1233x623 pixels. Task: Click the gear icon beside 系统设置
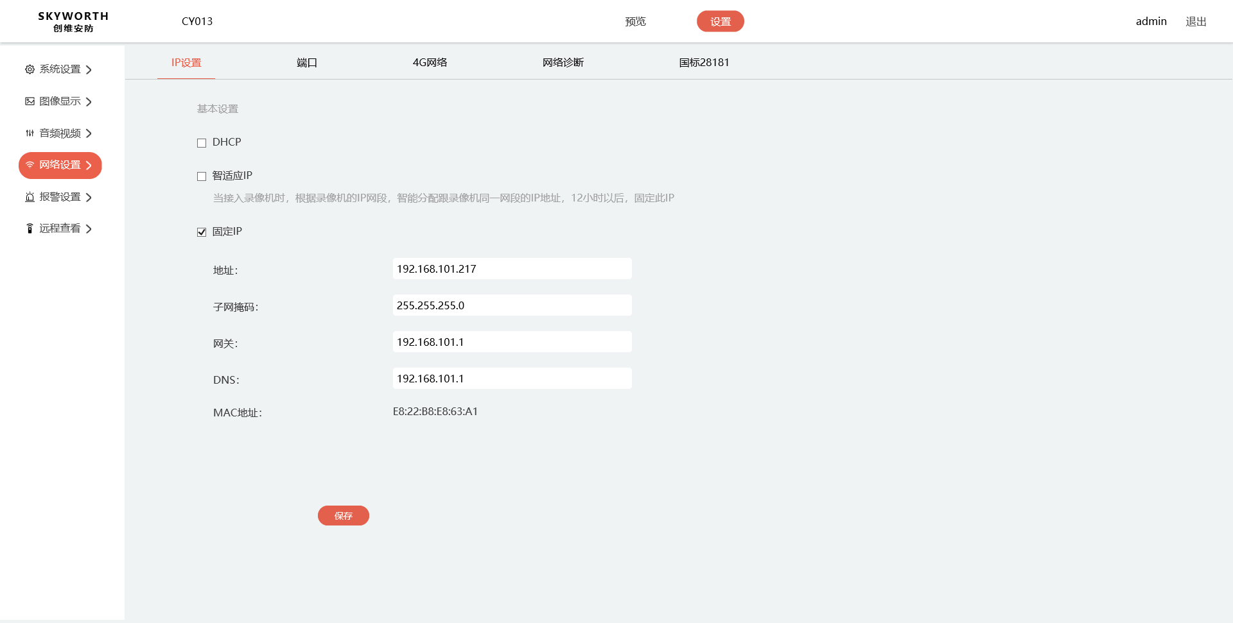(30, 69)
